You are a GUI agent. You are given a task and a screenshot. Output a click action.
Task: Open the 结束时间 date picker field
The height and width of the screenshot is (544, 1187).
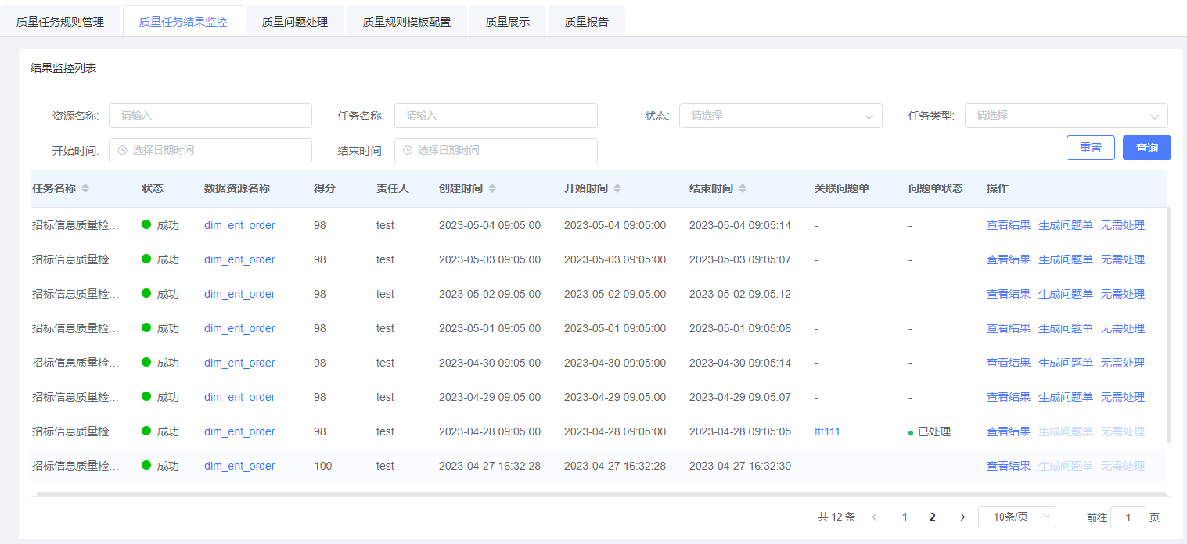(x=496, y=151)
